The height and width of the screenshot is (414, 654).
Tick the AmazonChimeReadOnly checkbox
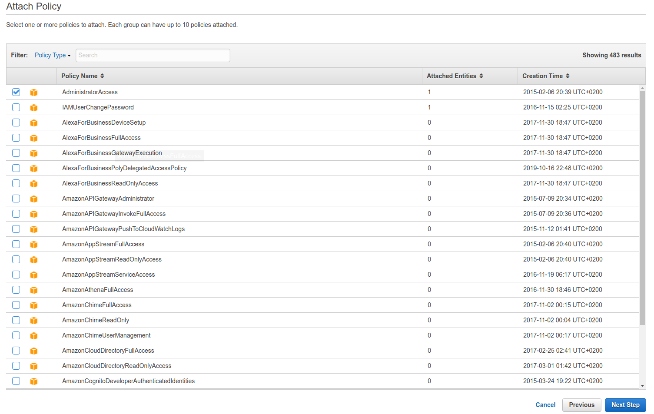click(16, 320)
